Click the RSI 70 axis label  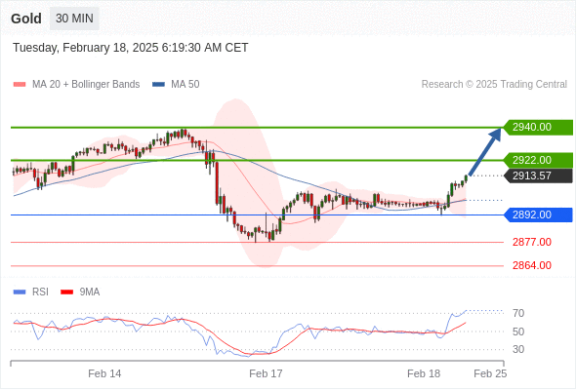(518, 313)
